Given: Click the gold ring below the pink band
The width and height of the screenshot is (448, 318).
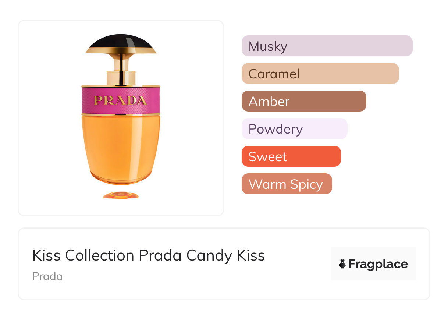Looking at the screenshot, I should [121, 115].
